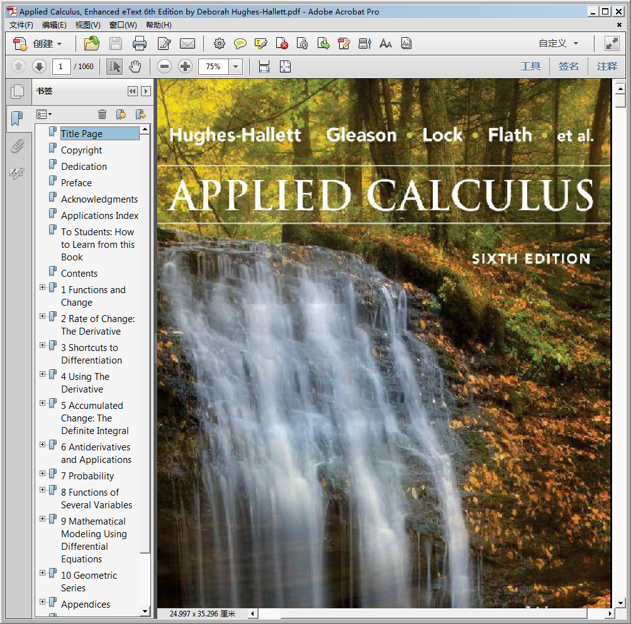Zoom out with the minus button
Screen dimensions: 631x624
pos(164,67)
